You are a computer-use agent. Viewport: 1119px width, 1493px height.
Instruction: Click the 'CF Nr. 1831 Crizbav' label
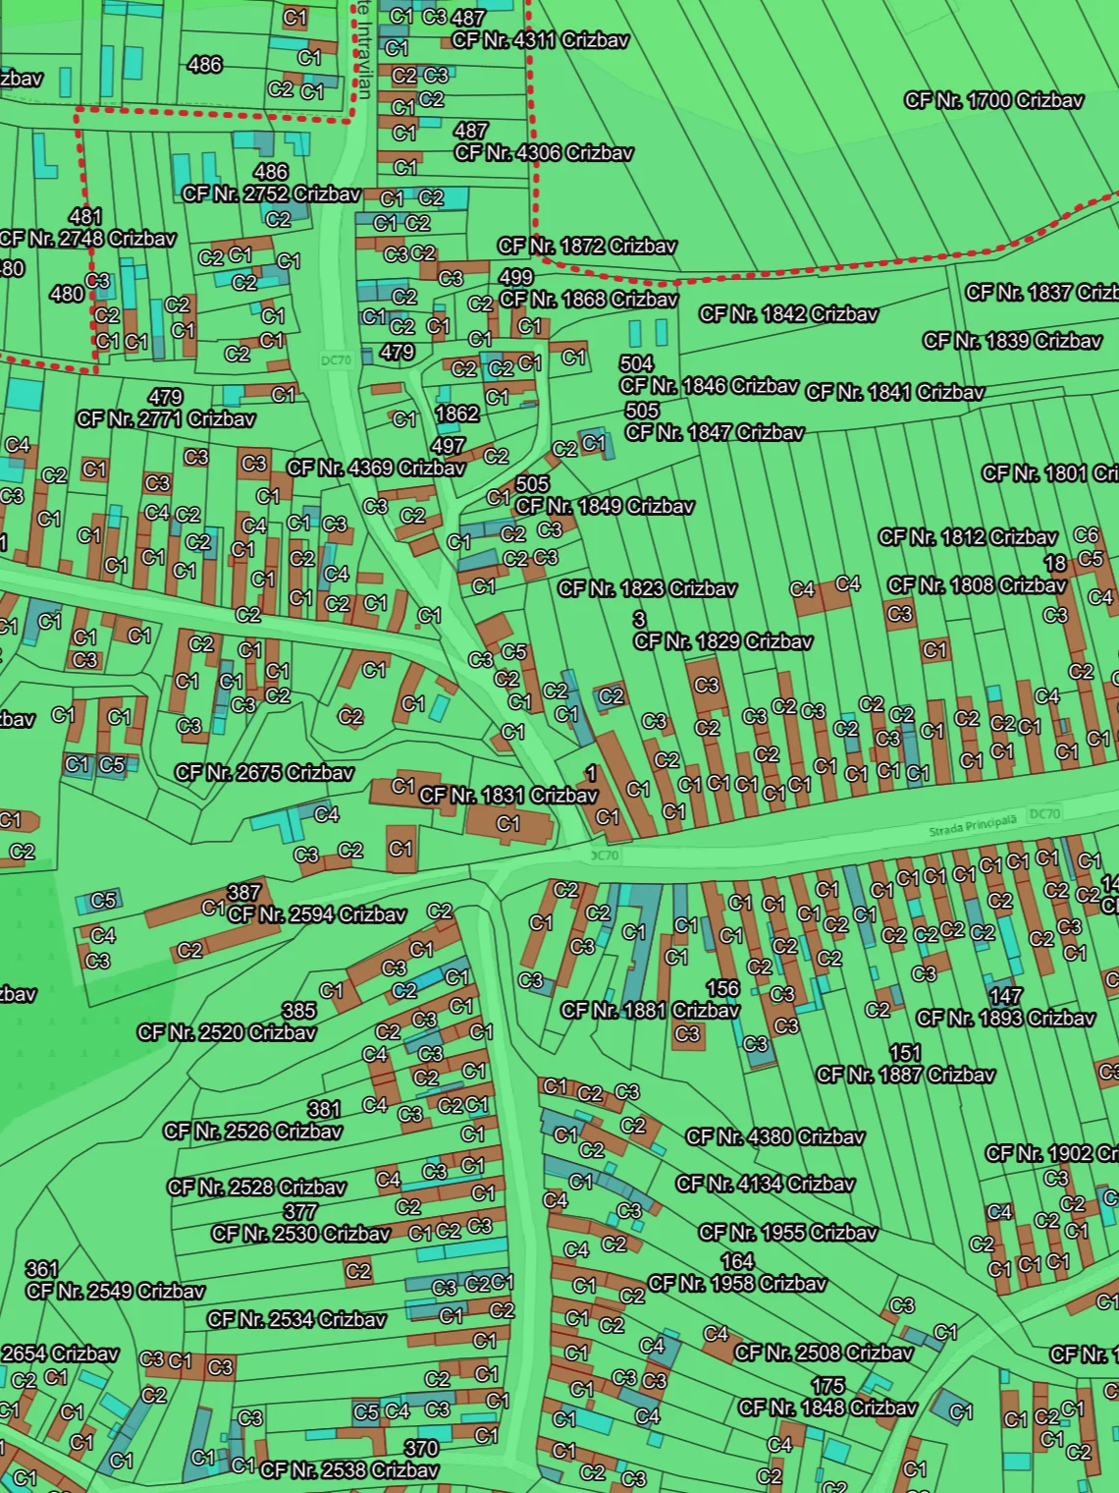[x=508, y=796]
